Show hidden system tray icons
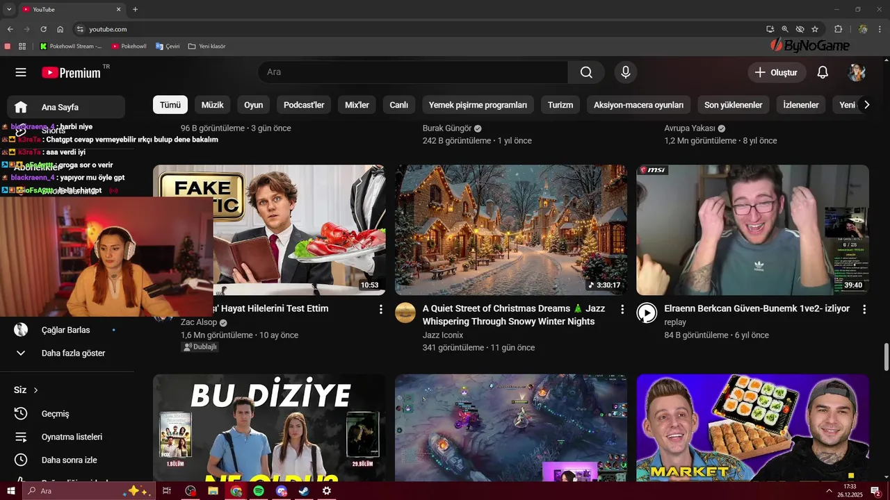890x500 pixels. (x=829, y=491)
